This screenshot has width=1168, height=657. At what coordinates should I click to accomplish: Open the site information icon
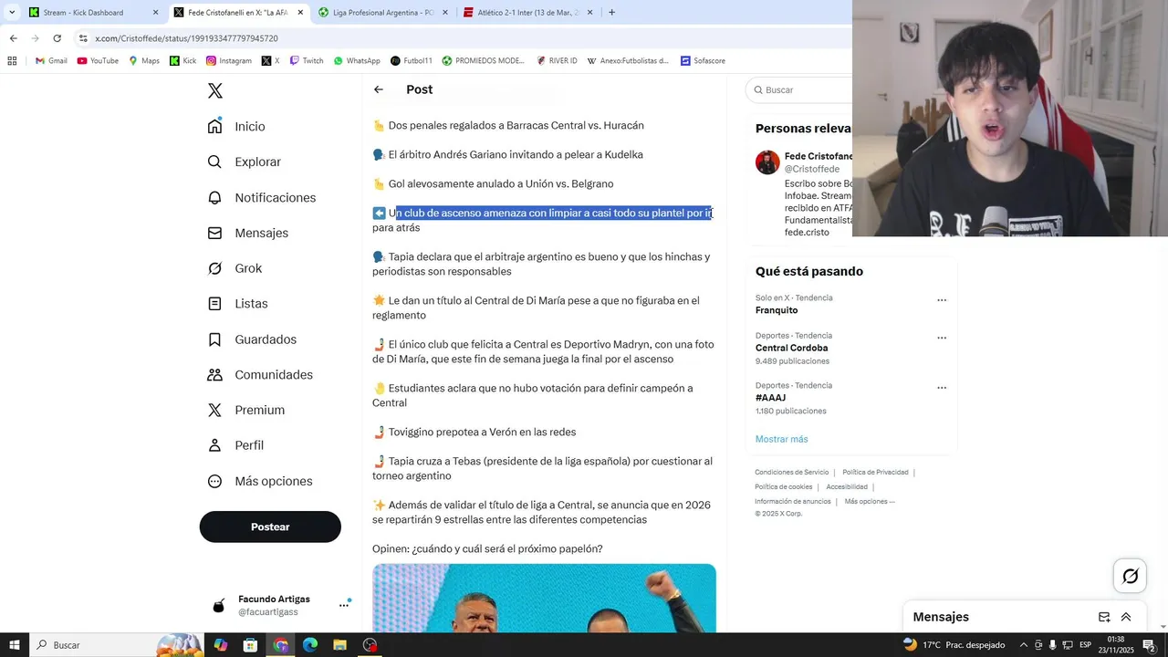(83, 38)
